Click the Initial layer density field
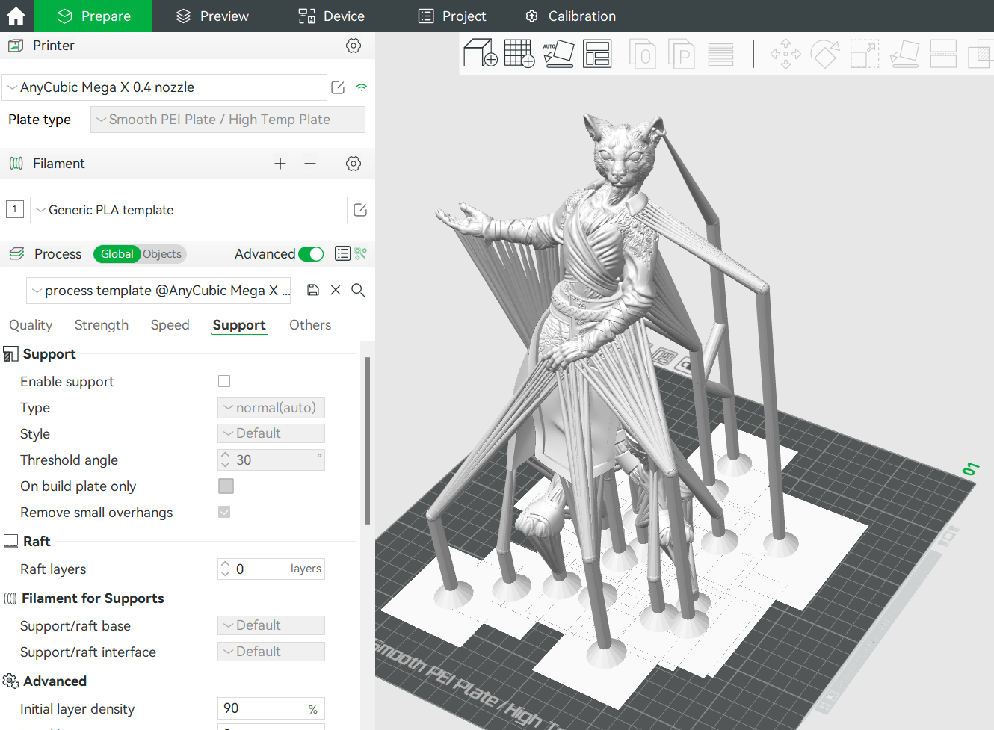The image size is (994, 730). [271, 708]
